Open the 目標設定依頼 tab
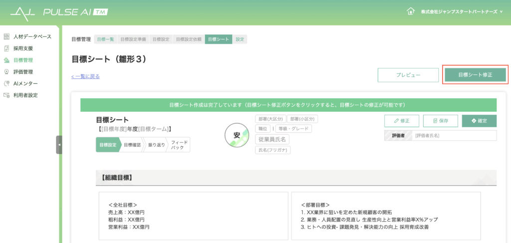 pos(189,39)
